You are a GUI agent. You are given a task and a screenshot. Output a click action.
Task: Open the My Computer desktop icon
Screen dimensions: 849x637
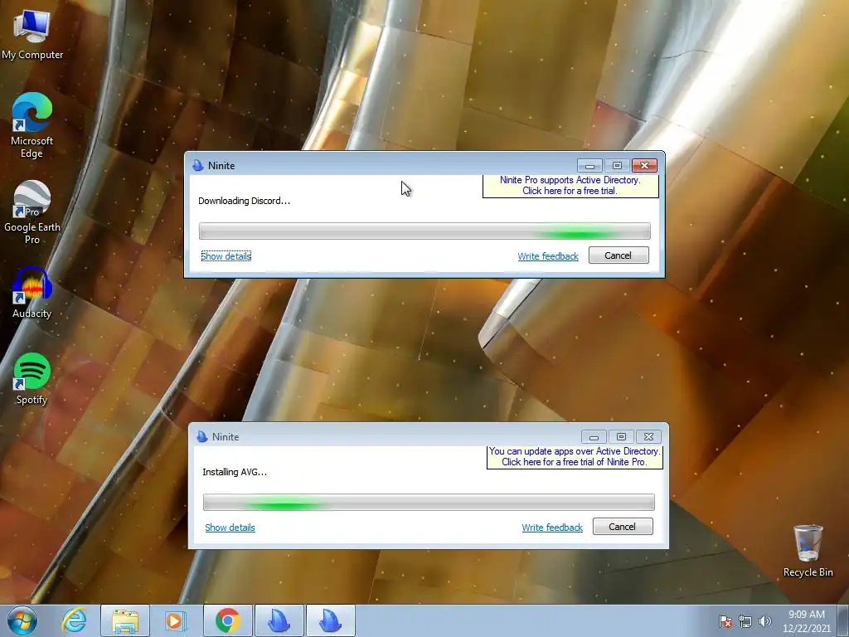coord(32,35)
